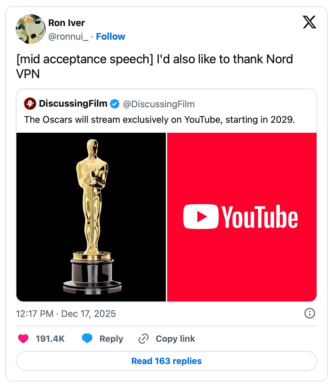Image resolution: width=333 pixels, height=387 pixels.
Task: Click the blue reply speech bubble icon
Action: click(87, 339)
